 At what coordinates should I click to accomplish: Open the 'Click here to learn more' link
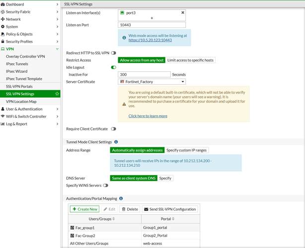click(x=148, y=116)
